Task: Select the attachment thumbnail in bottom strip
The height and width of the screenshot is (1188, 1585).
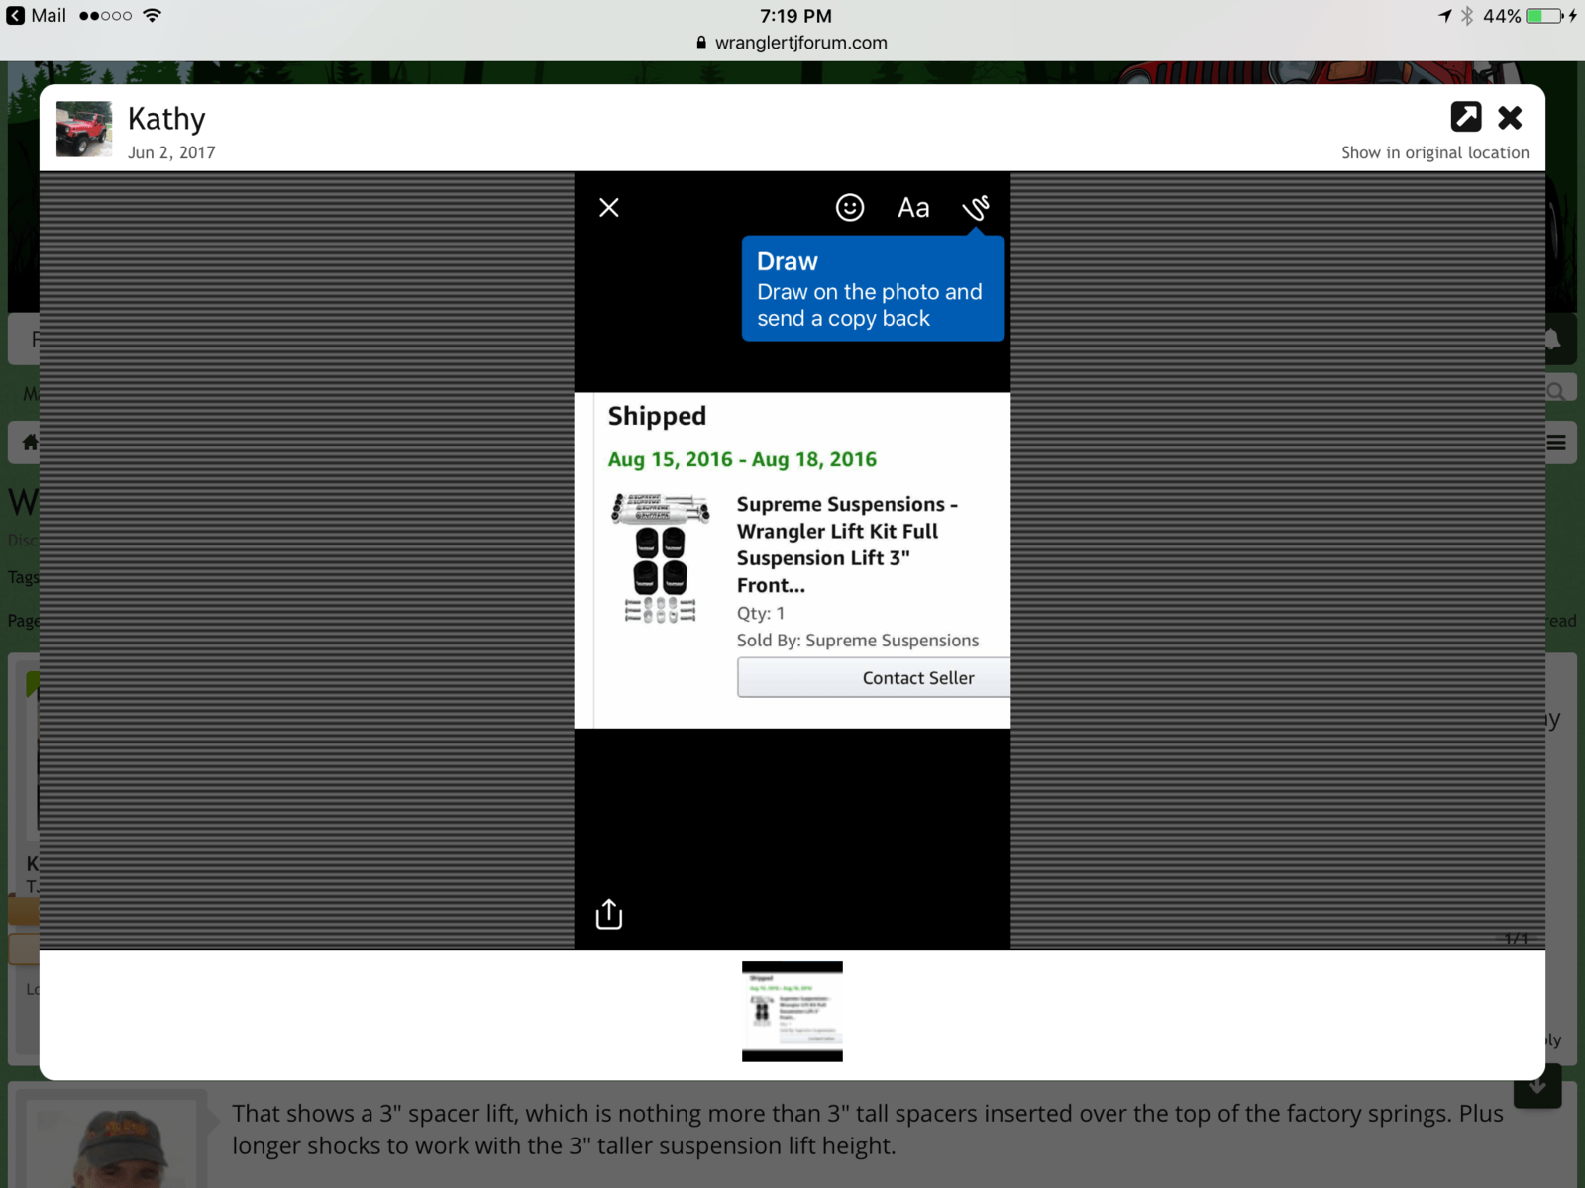Action: point(792,1011)
